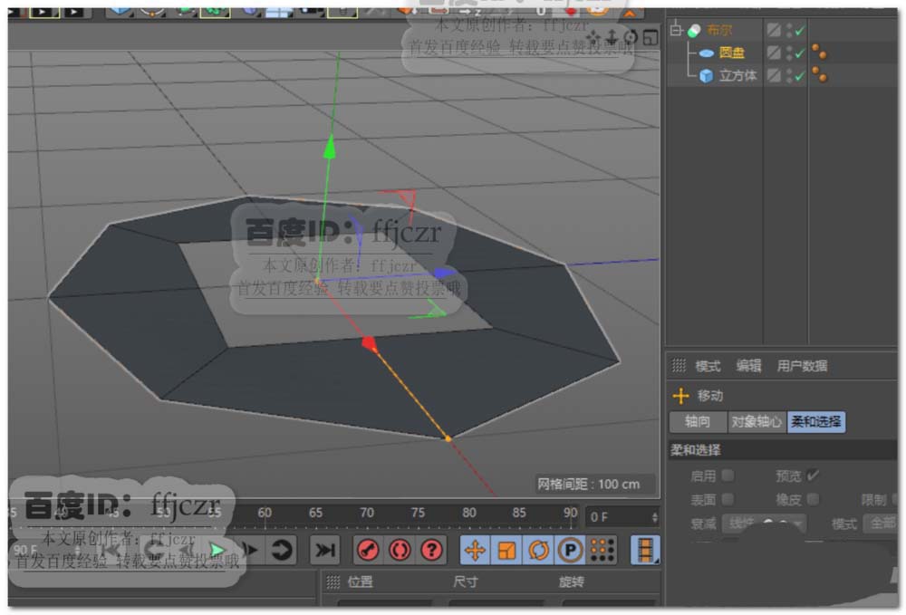Click the go to end of animation button

324,550
